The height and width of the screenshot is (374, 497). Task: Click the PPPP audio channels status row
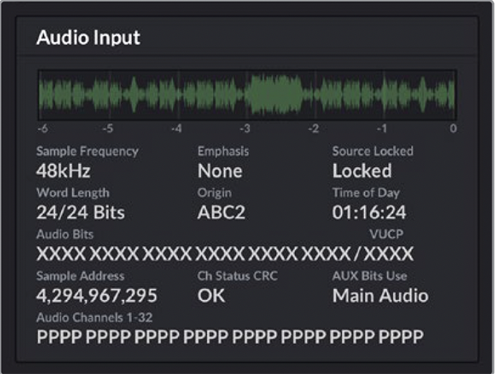230,337
